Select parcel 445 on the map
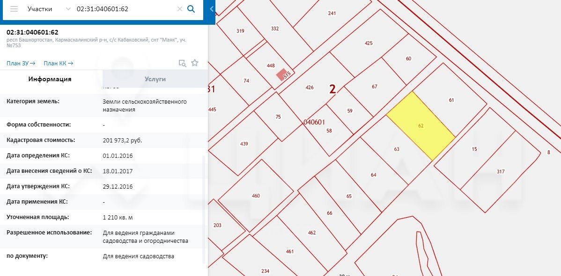The height and width of the screenshot is (276, 561). (212, 109)
